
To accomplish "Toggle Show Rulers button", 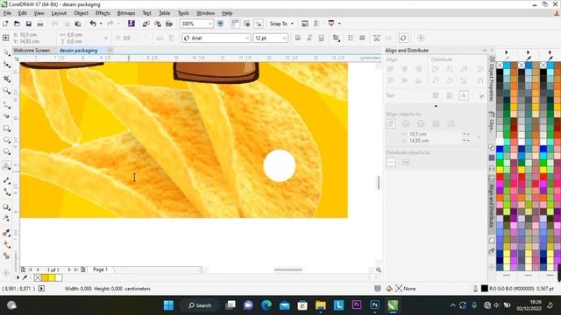I will click(235, 24).
